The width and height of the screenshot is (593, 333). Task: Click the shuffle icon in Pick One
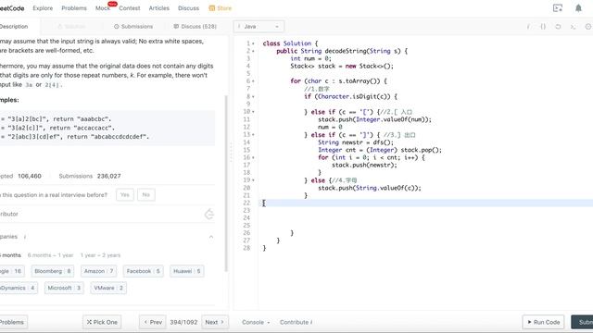pos(89,322)
